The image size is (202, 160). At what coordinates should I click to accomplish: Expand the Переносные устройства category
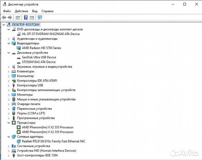coord(9,109)
